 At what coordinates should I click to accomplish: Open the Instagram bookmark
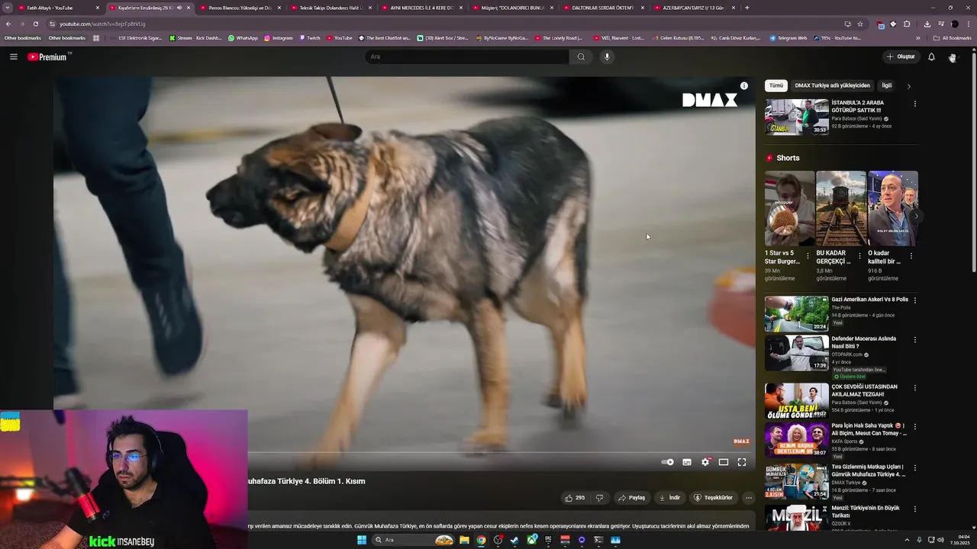pyautogui.click(x=279, y=38)
